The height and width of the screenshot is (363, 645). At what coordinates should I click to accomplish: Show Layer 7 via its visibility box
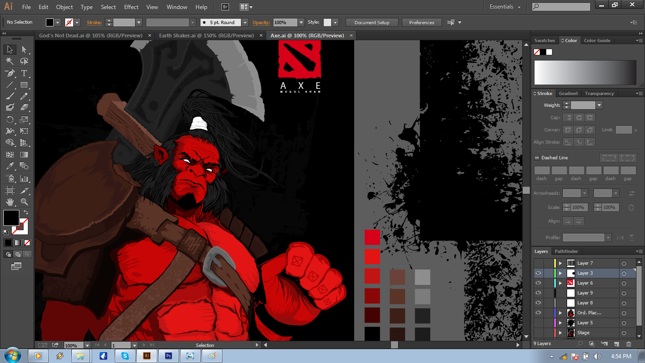coord(538,263)
